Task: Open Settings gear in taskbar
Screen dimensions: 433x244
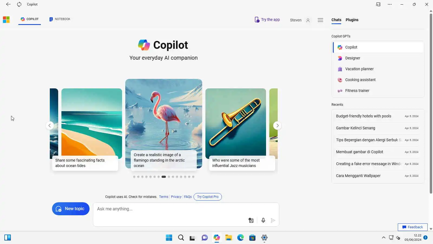Action: coord(264,238)
